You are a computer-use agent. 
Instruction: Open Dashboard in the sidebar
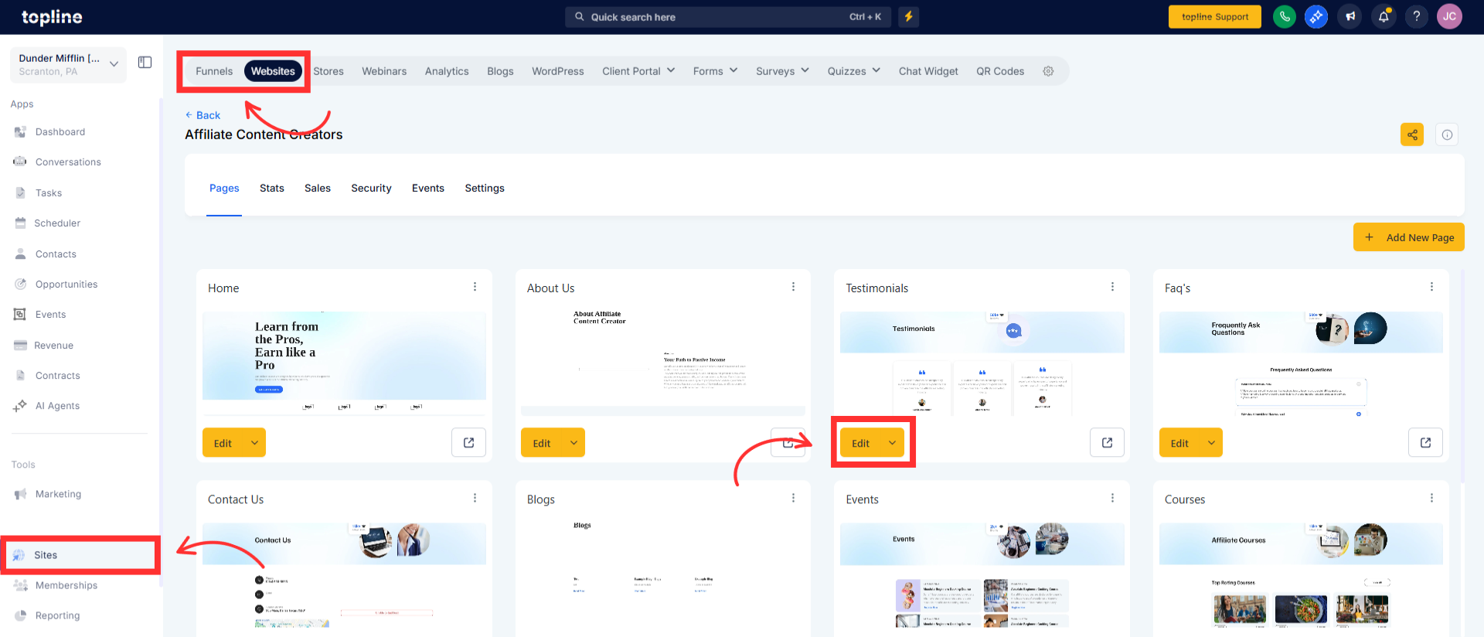coord(60,132)
